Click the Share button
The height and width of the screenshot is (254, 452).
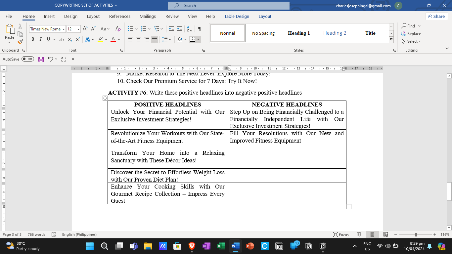pos(436,16)
